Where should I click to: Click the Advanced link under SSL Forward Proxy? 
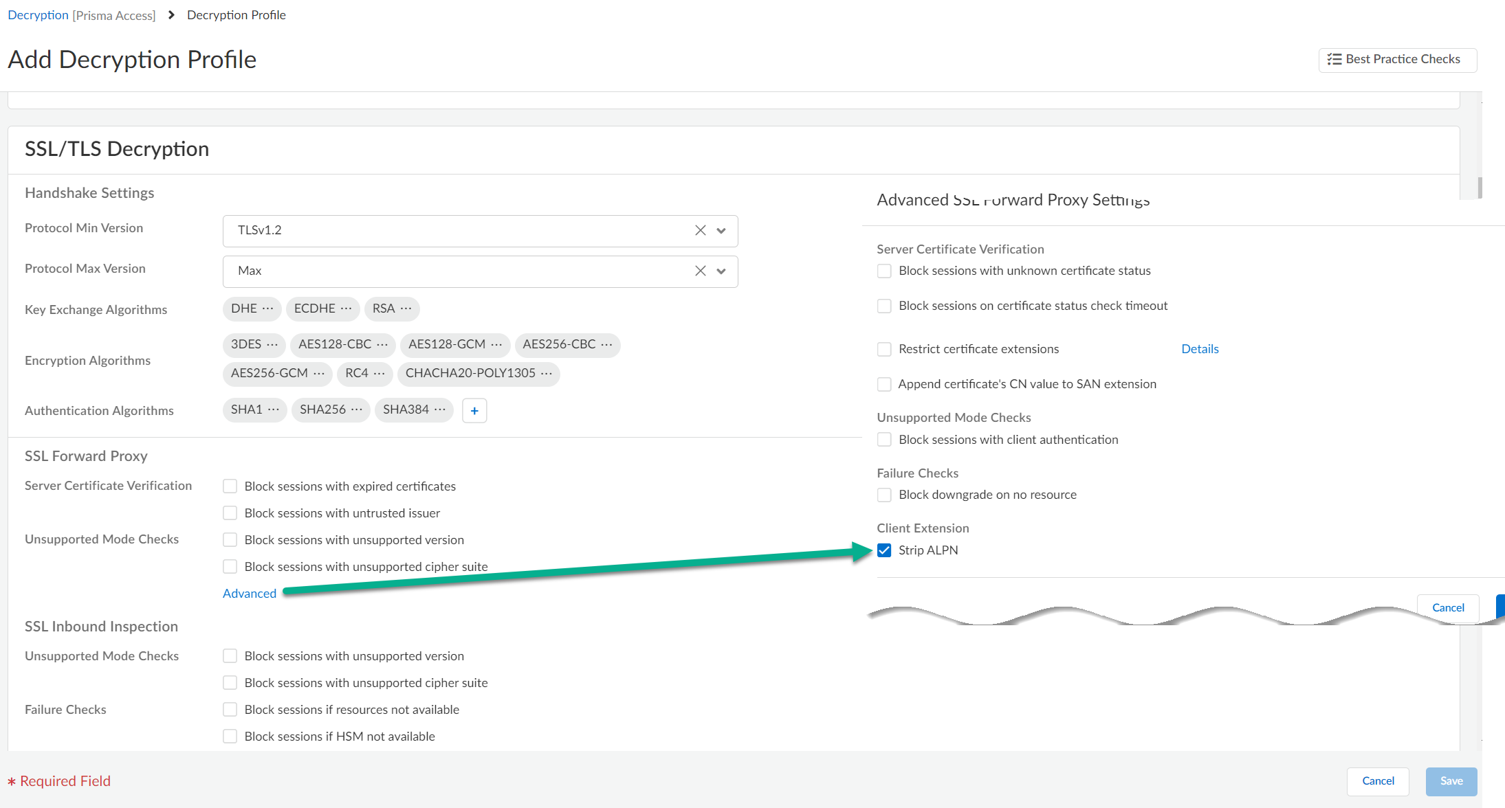(x=250, y=594)
